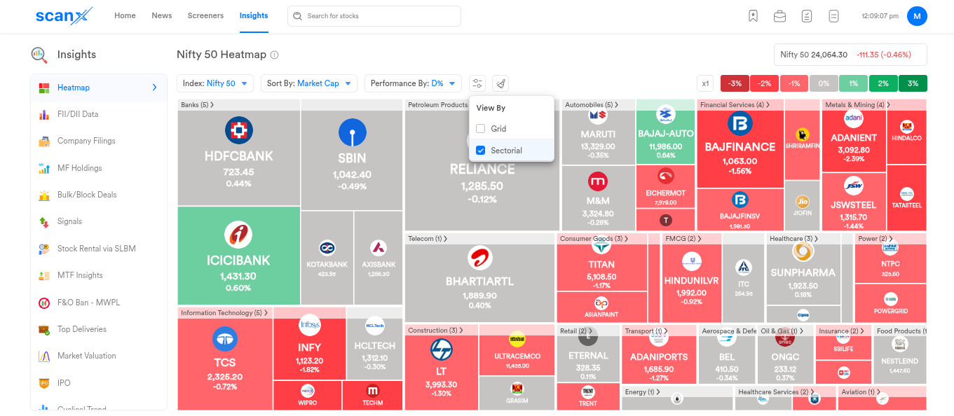Expand the Healthcare (3) sector header
Image resolution: width=954 pixels, height=416 pixels.
pos(794,239)
